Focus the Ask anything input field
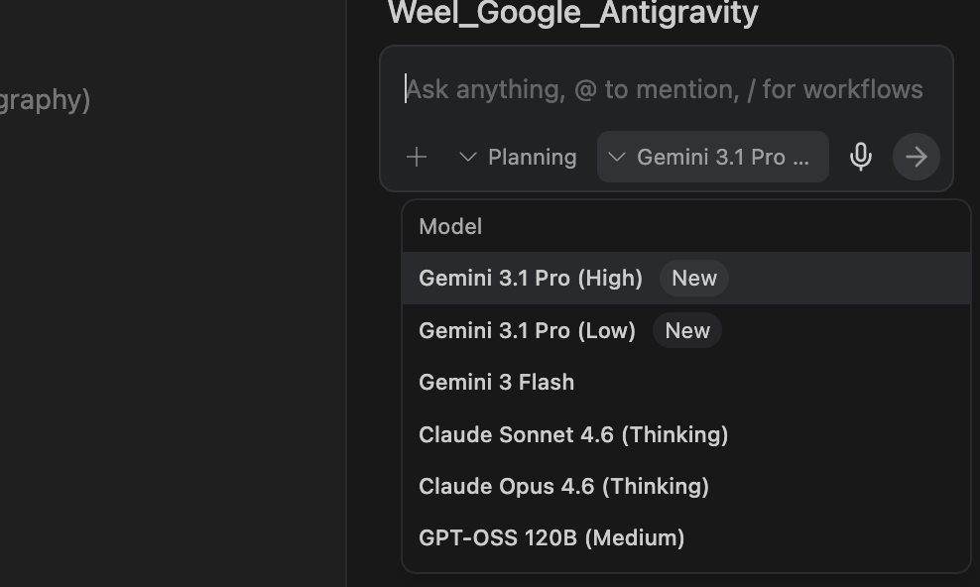980x587 pixels. 665,88
